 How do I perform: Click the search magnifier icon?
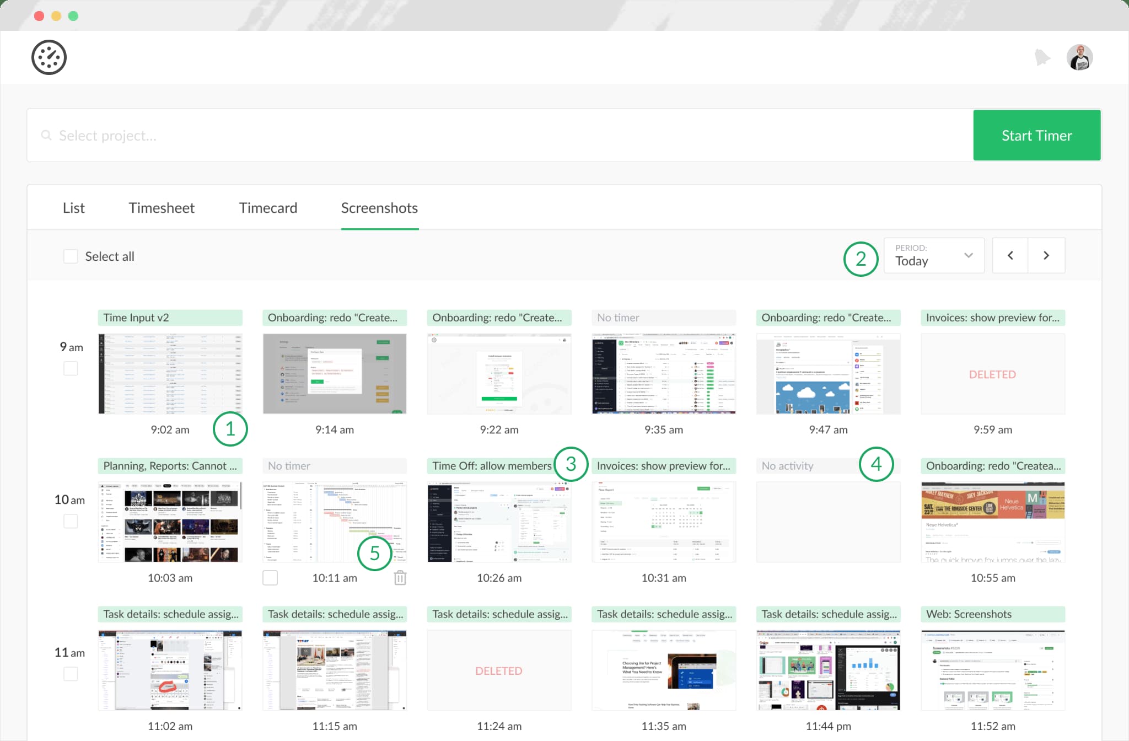pos(46,135)
